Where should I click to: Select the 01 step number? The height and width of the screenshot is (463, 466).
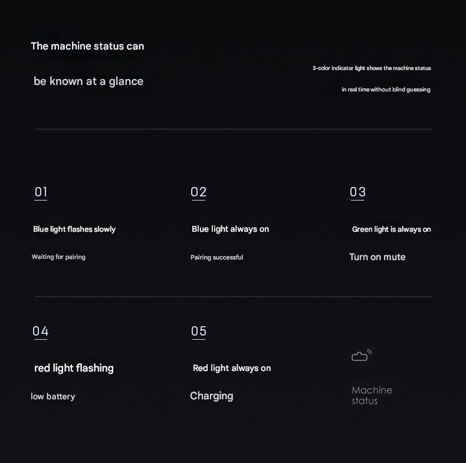point(41,192)
